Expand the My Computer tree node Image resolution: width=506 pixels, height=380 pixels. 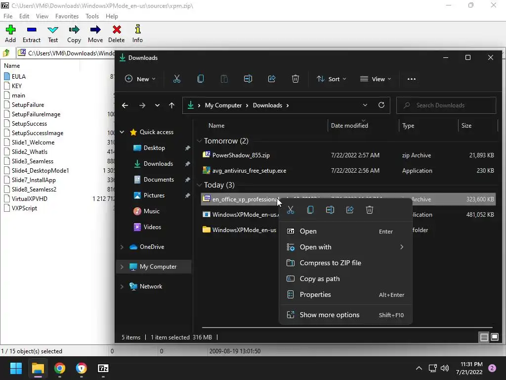(x=122, y=267)
